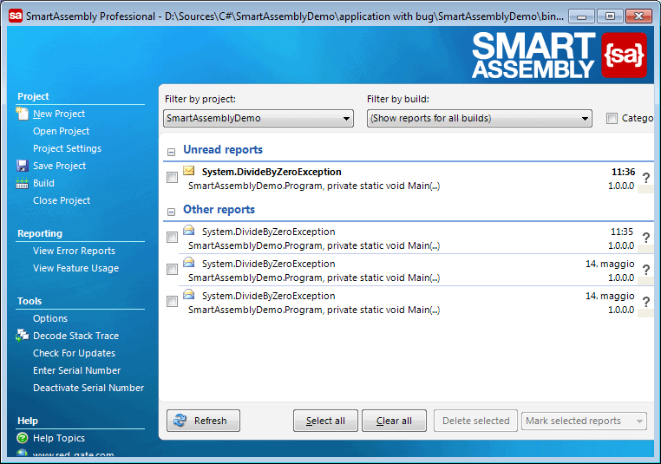Open the Mark selected reports dropdown

[x=584, y=421]
